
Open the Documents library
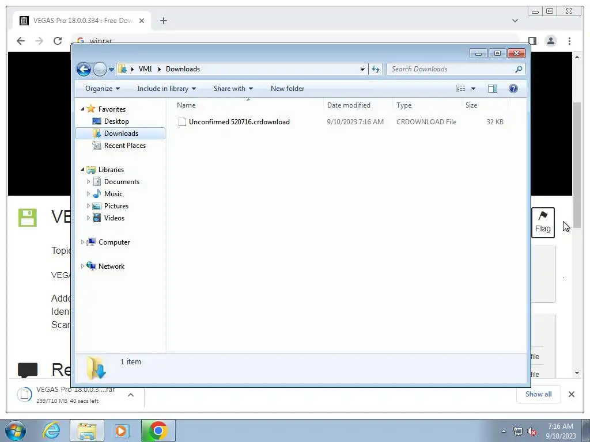pos(122,182)
